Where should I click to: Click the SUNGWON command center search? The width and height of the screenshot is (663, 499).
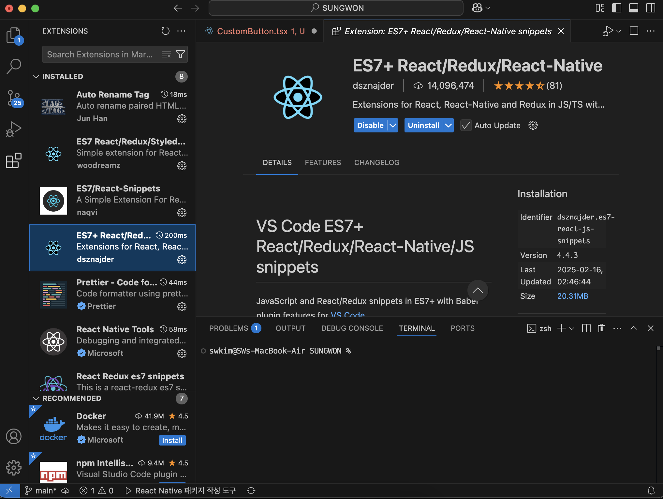[x=336, y=8]
